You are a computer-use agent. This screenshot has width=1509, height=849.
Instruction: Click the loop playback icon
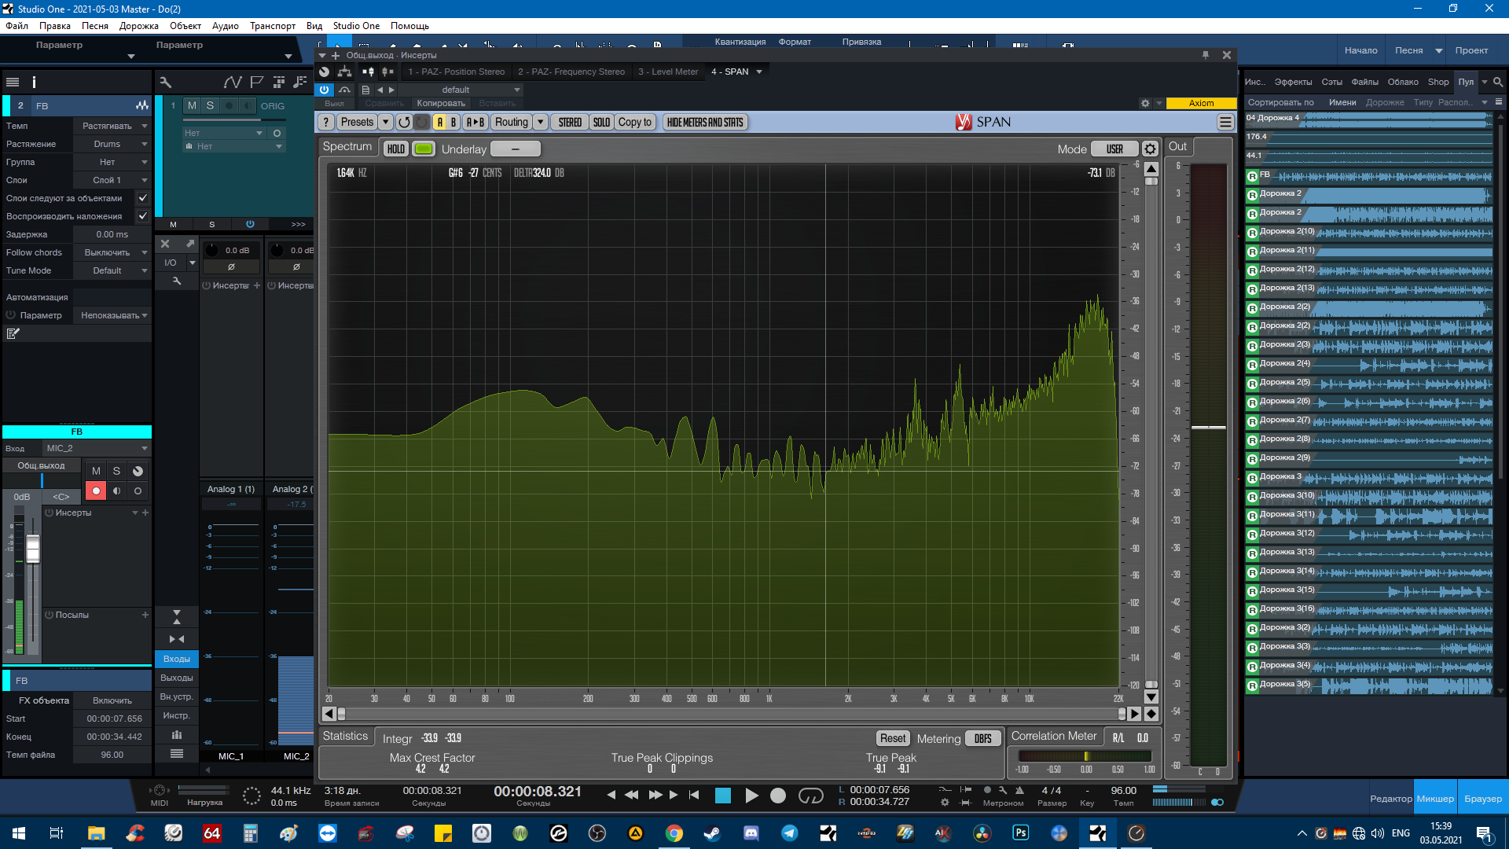(810, 796)
